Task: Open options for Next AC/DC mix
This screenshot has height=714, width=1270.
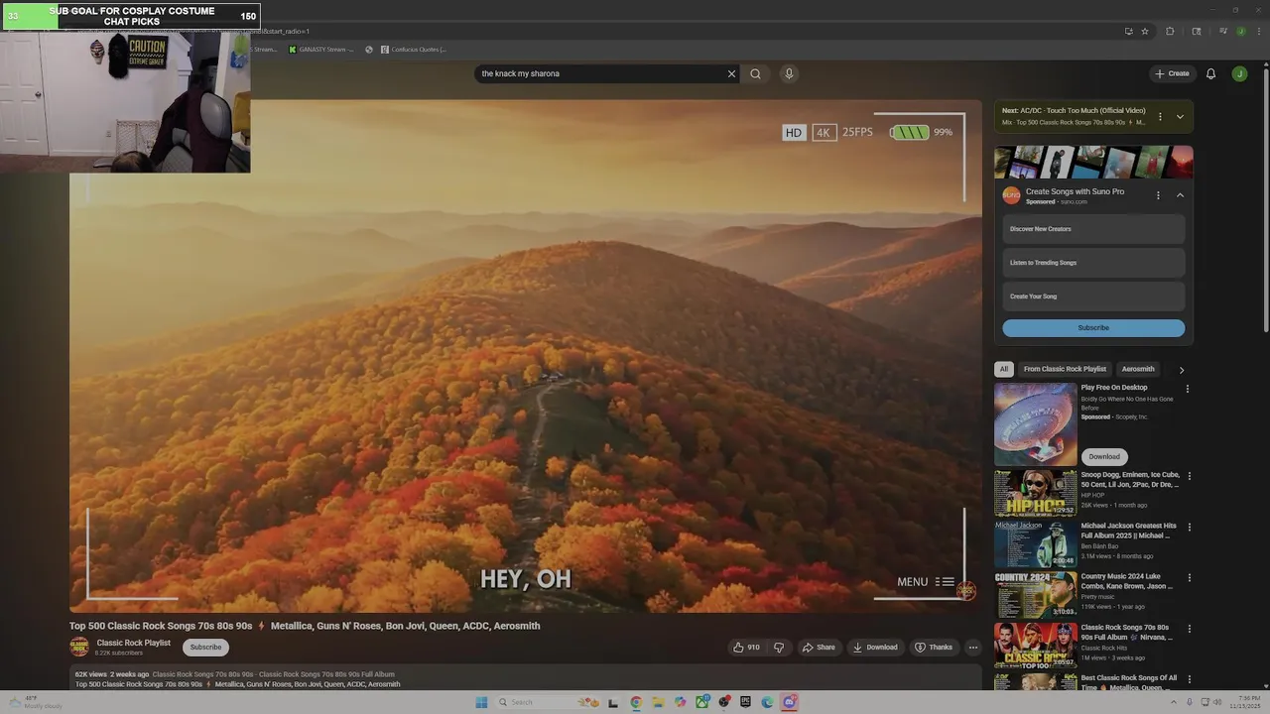Action: (1160, 116)
